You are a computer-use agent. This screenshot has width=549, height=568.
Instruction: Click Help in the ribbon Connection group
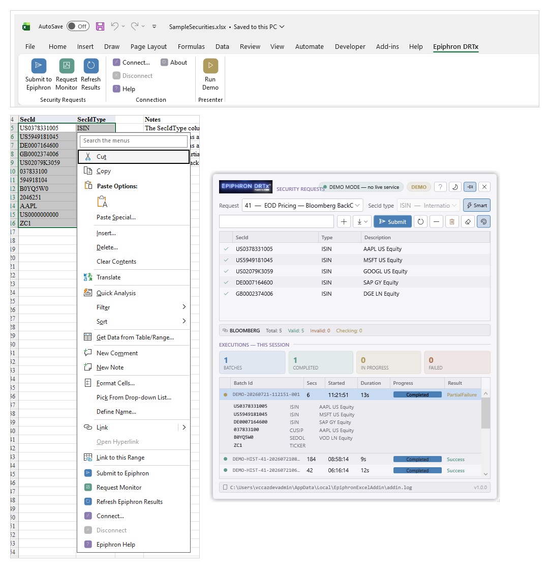[x=124, y=89]
